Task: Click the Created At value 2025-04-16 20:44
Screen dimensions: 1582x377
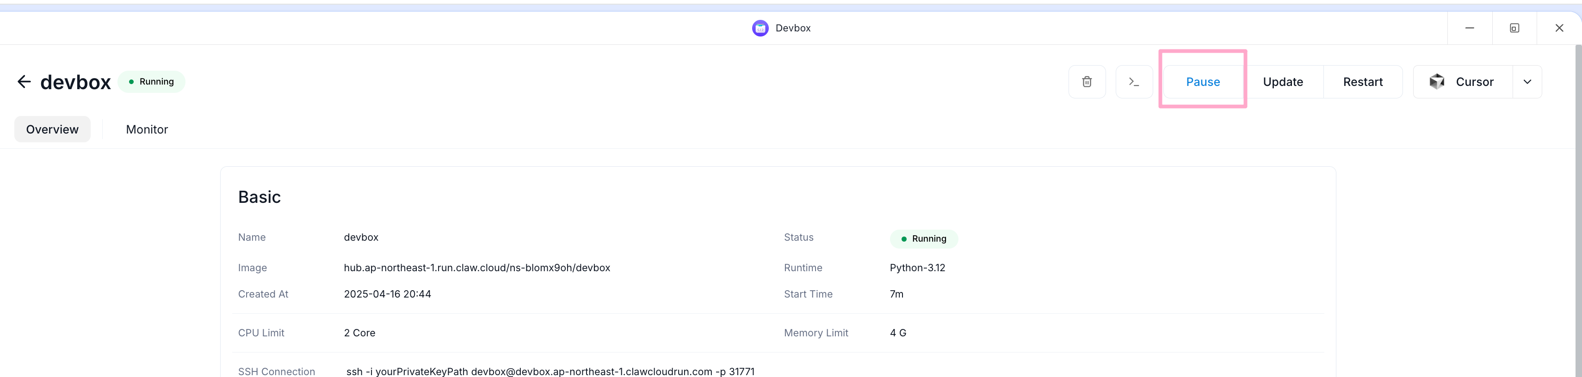Action: tap(388, 294)
